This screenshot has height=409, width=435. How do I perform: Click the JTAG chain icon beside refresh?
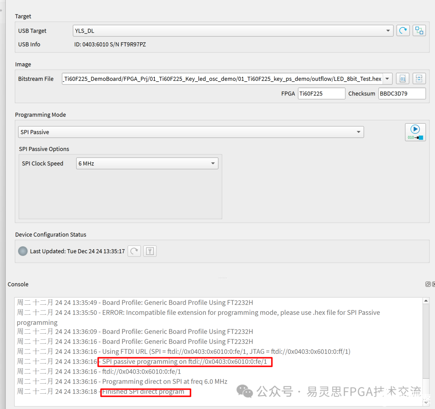(419, 31)
